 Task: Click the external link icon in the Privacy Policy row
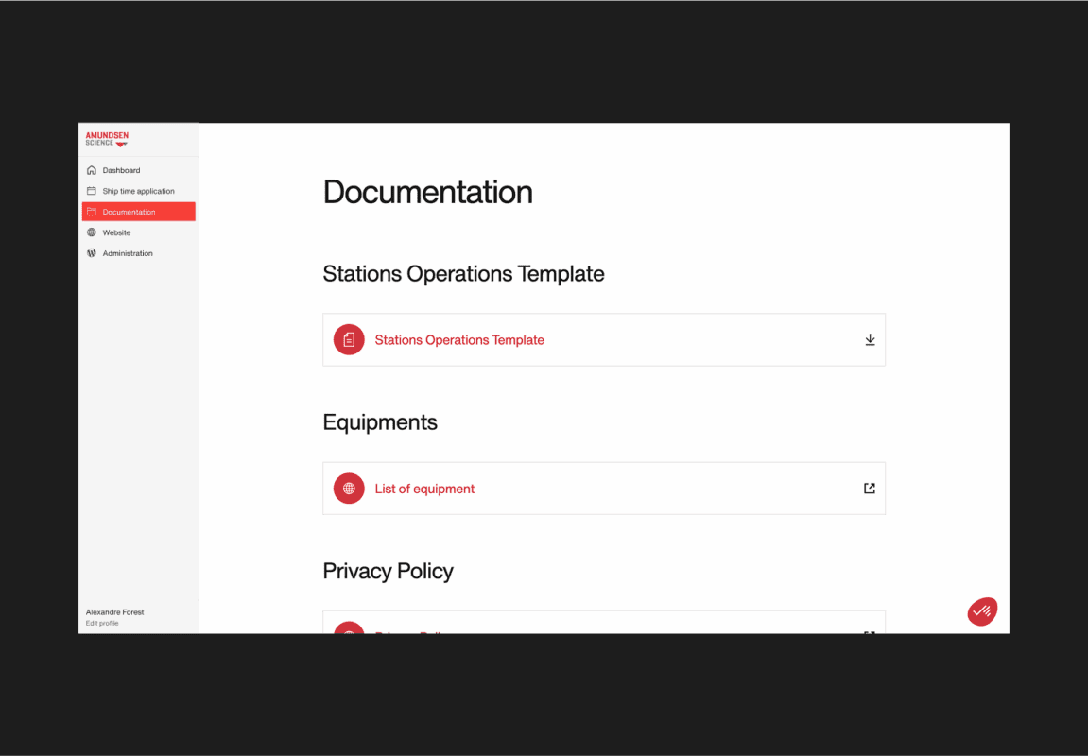[x=870, y=631]
